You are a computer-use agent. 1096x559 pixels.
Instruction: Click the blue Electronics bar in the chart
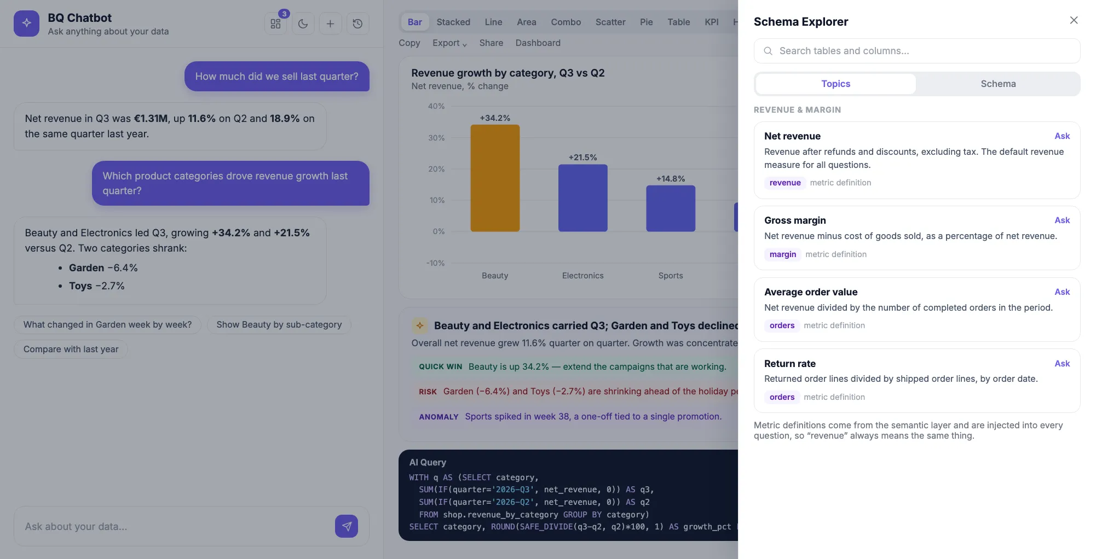click(x=582, y=198)
